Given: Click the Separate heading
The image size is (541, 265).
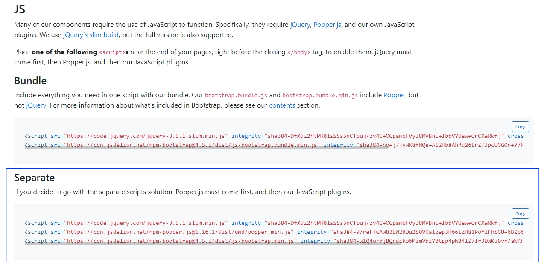Looking at the screenshot, I should click(x=35, y=178).
